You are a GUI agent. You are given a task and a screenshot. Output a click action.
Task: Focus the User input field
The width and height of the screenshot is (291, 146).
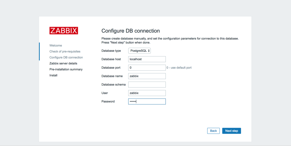(x=147, y=93)
